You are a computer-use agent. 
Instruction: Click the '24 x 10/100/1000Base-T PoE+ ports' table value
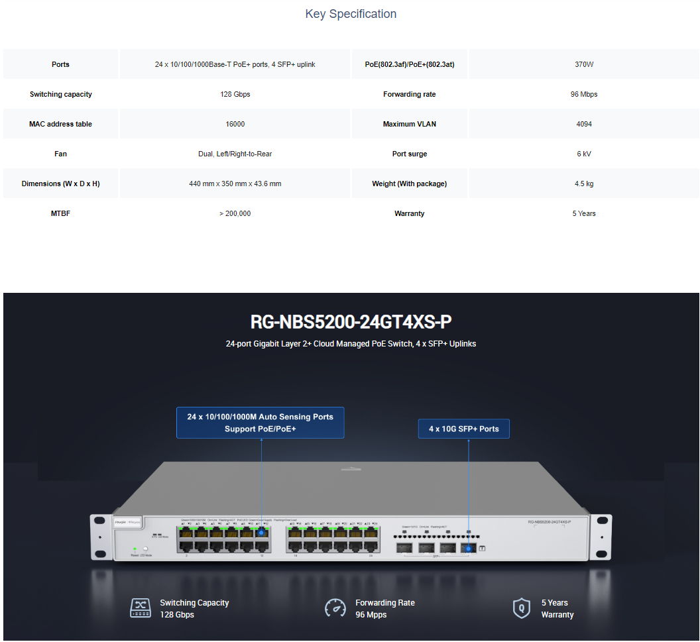click(x=235, y=64)
